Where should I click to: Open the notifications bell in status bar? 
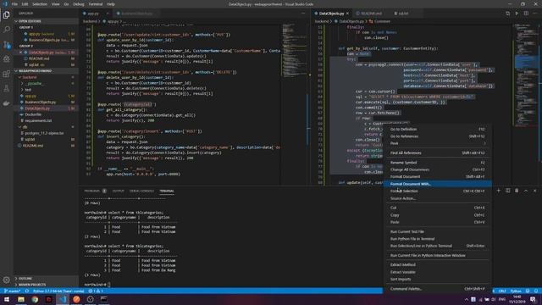point(536,291)
